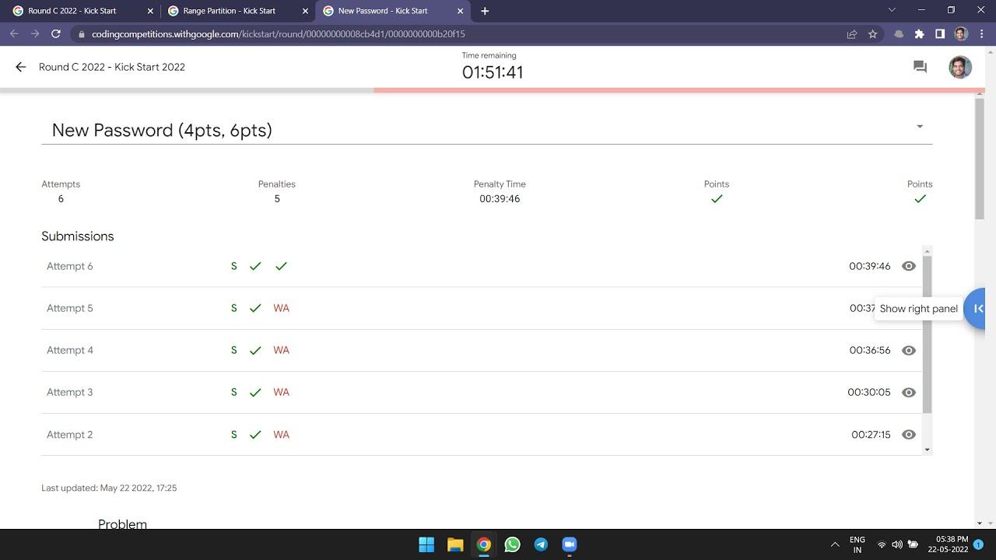The image size is (996, 560).
Task: Bookmark this page with the star icon
Action: pos(872,34)
